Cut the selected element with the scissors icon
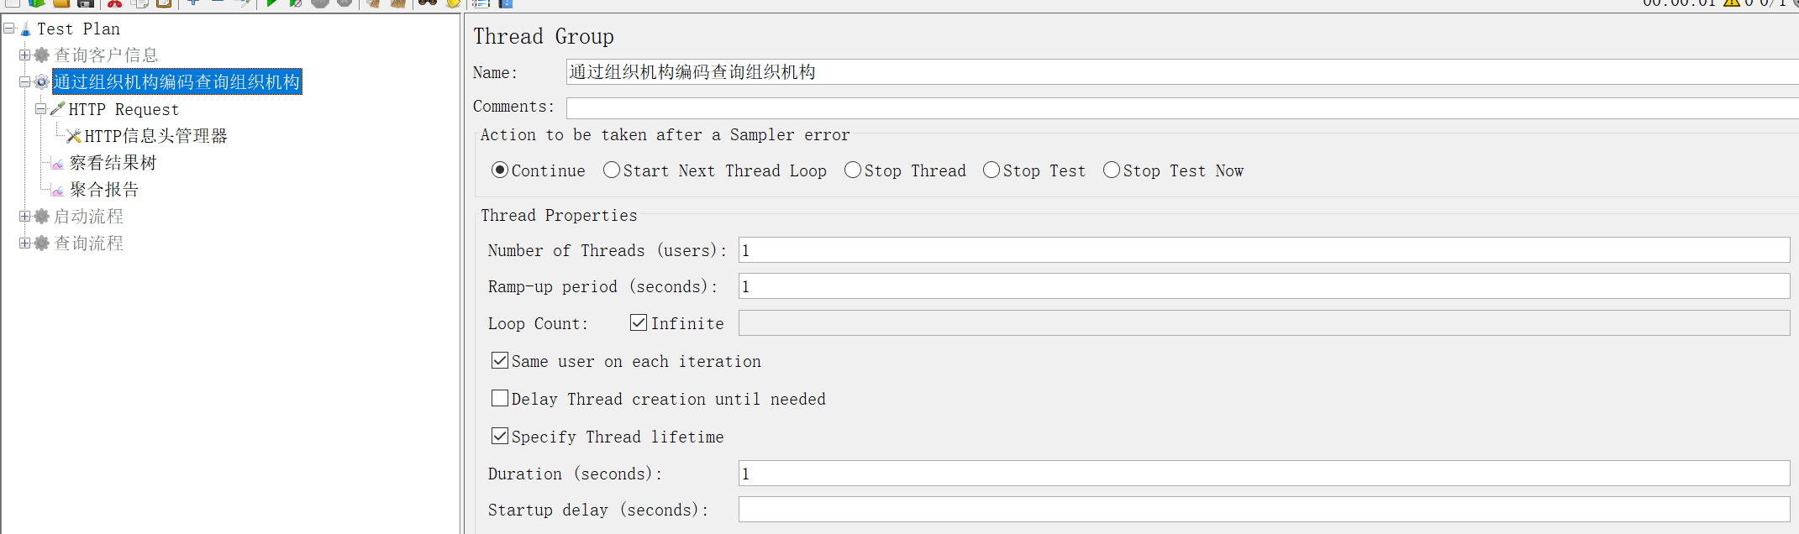The height and width of the screenshot is (534, 1799). click(113, 4)
